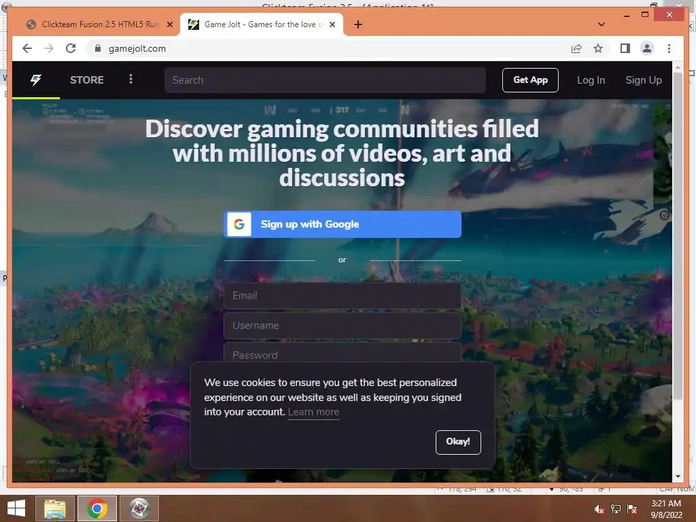
Task: Open the Log In link
Action: (591, 80)
